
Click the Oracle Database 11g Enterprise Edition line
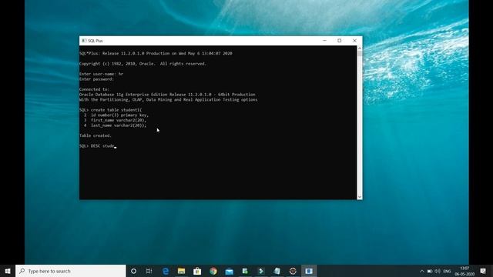[167, 94]
